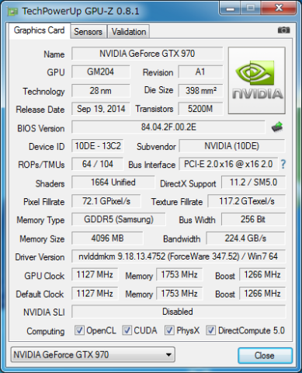This screenshot has height=373, width=302.
Task: Toggle the PhysX checkbox
Action: pos(169,330)
